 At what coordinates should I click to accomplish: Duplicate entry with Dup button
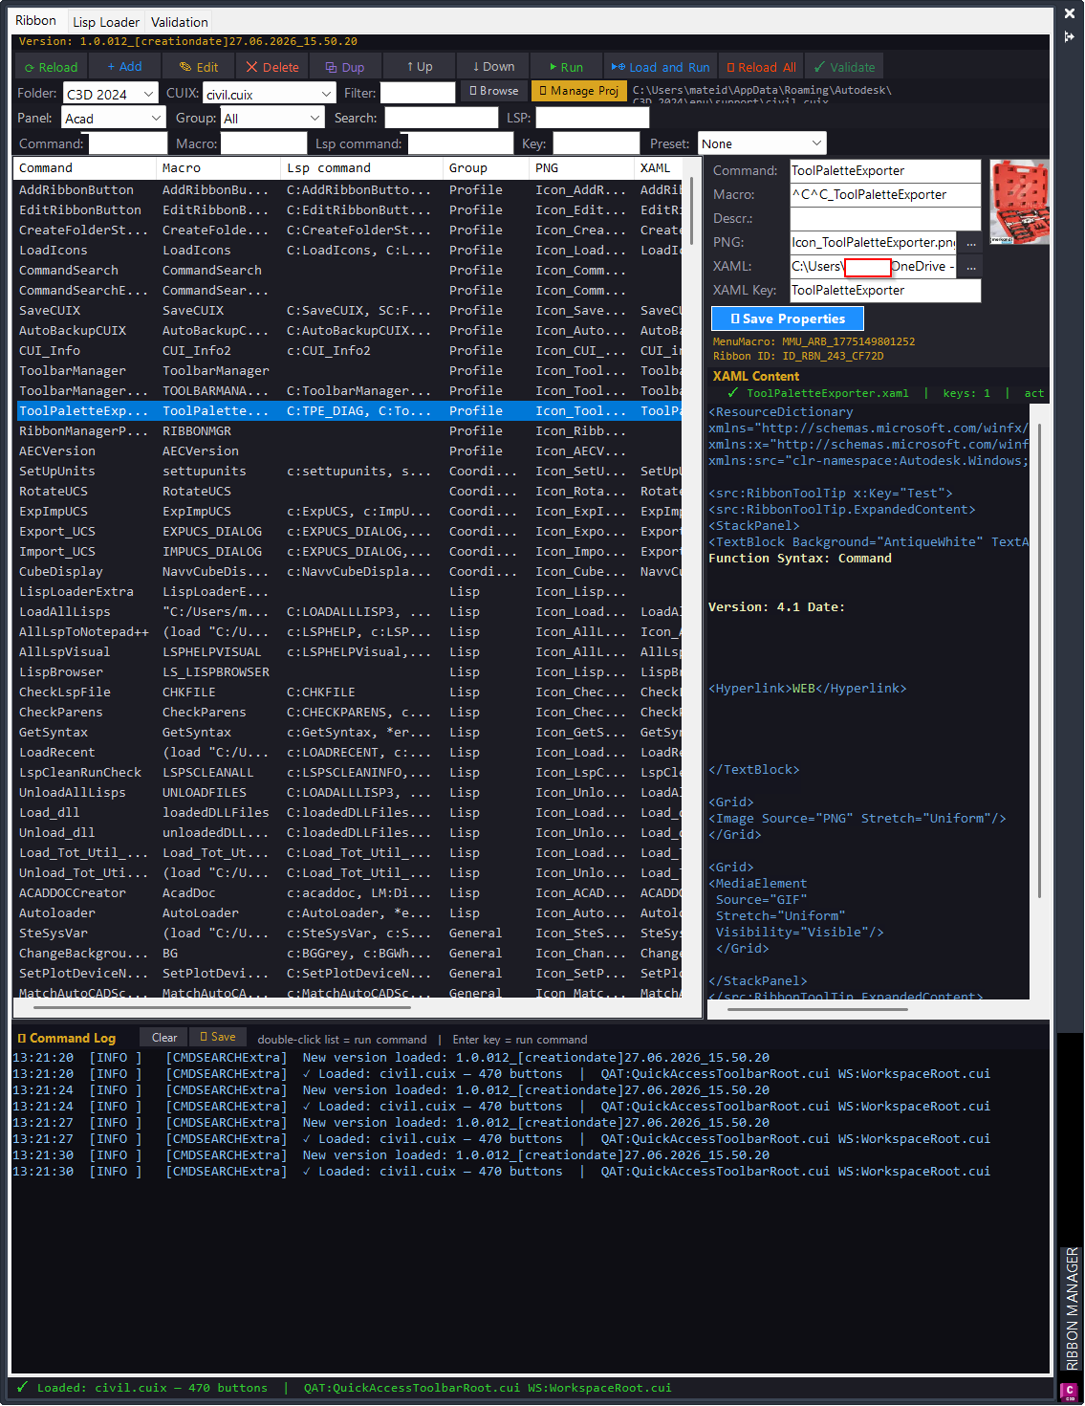click(345, 67)
